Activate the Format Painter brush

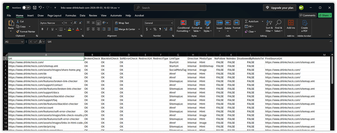(x=26, y=32)
